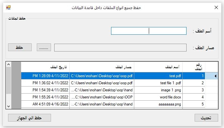Viewport: 224px width, 128px height.
Task: Sort by رقم الملف column header
Action: (x=194, y=67)
